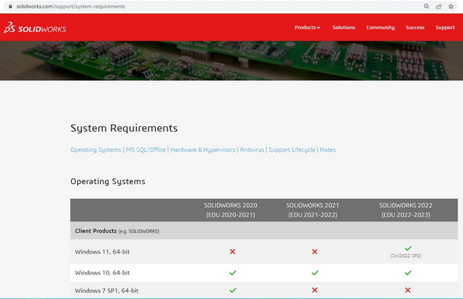Click the share page icon in the address bar
The image size is (463, 299).
(x=439, y=6)
